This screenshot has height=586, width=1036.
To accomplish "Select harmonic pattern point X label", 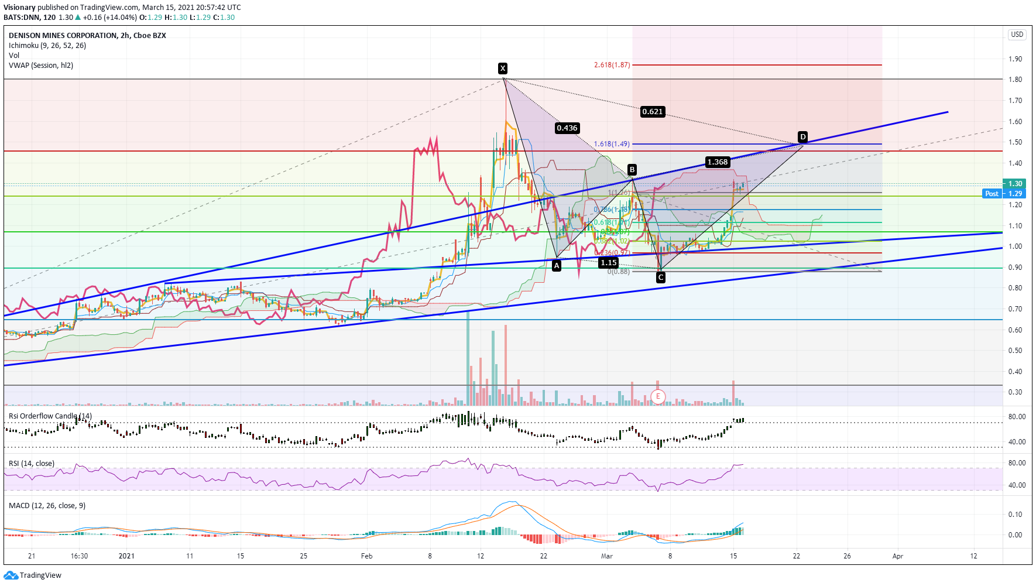I will [503, 68].
